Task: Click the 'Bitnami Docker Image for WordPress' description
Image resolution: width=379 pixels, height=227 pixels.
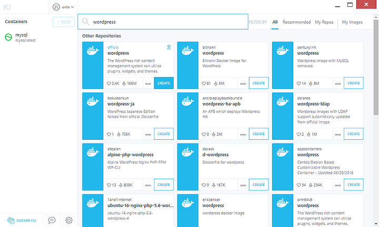Action: pyautogui.click(x=224, y=63)
